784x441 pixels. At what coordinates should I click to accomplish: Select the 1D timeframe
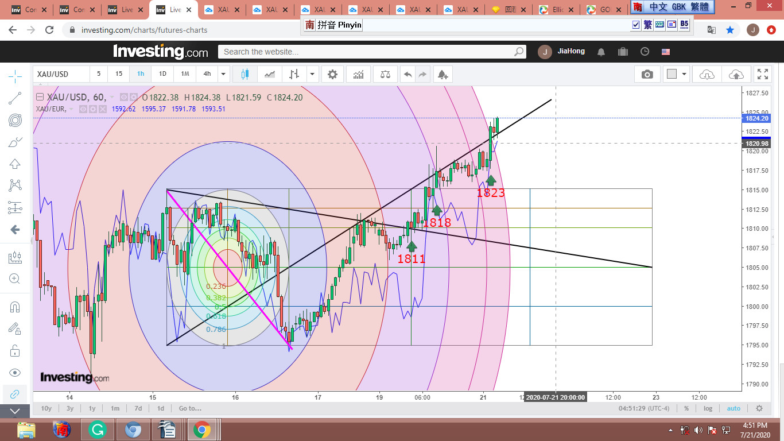point(162,74)
